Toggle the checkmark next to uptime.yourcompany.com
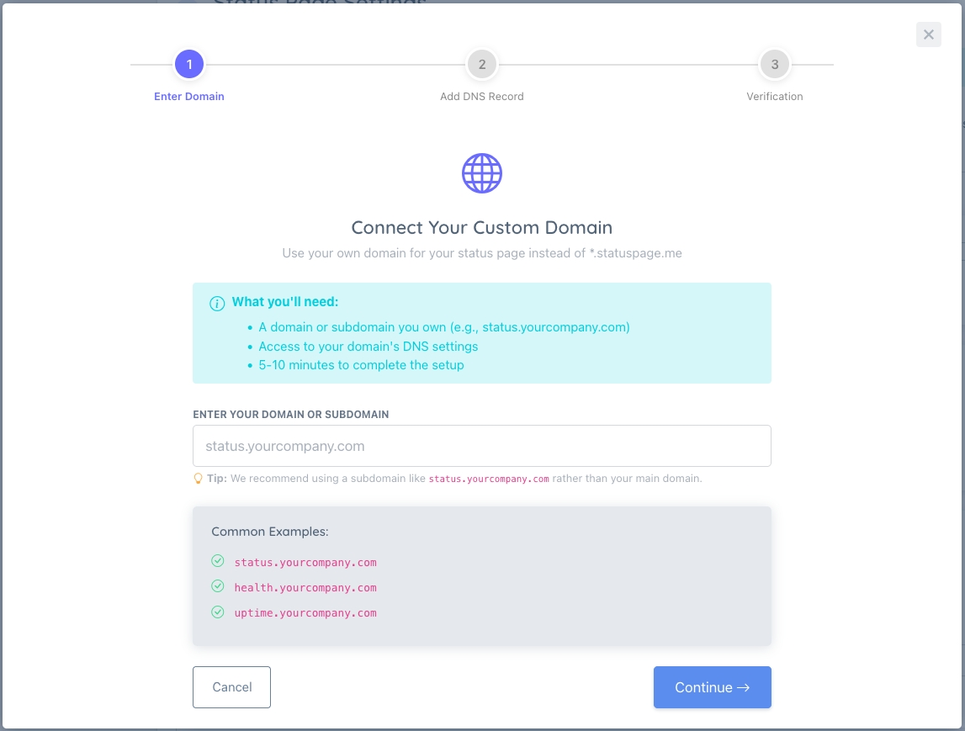This screenshot has height=731, width=965. [217, 612]
